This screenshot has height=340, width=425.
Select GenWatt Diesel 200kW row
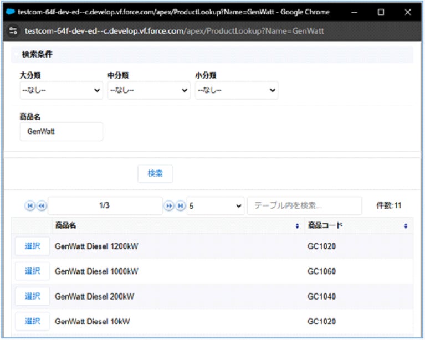pos(33,296)
